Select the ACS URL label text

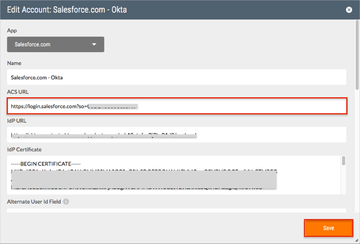[17, 92]
